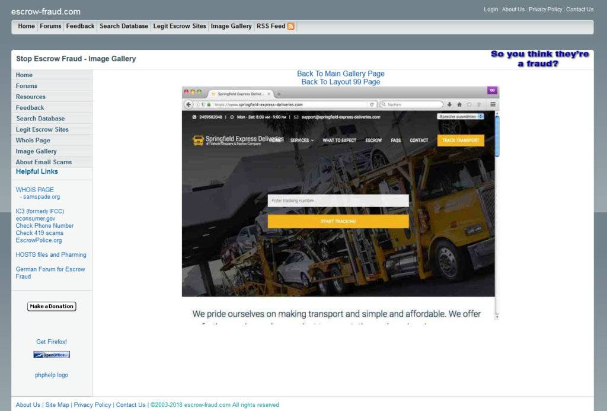This screenshot has width=607, height=411.
Task: Click the Enter tracking number input field
Action: pyautogui.click(x=338, y=199)
